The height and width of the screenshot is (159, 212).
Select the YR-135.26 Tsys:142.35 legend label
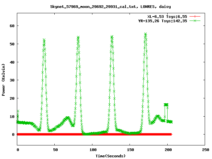tap(163, 21)
